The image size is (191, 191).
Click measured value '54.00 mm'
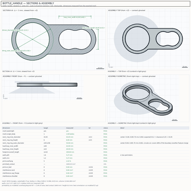click(70, 143)
